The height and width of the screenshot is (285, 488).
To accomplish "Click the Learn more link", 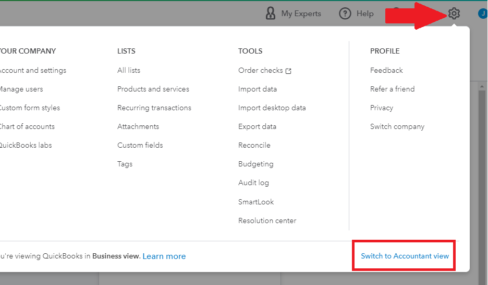I will click(164, 256).
